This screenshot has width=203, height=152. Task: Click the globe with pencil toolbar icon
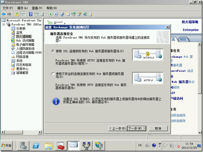85,14
